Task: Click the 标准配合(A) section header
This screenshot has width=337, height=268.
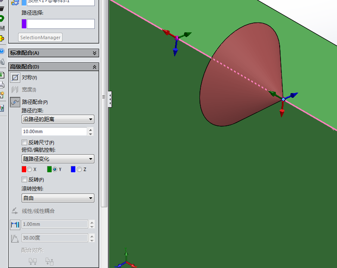Action: (53, 53)
